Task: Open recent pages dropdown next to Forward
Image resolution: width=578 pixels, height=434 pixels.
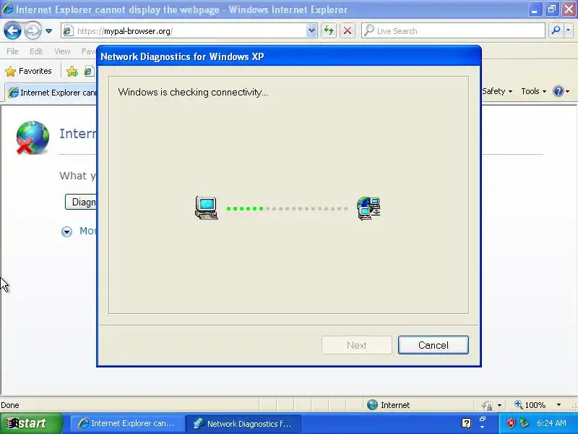Action: (x=48, y=31)
